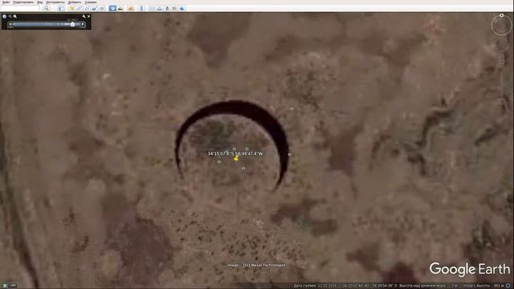Open the Файл menu
Viewport: 514px width, 289px height.
(x=6, y=2)
